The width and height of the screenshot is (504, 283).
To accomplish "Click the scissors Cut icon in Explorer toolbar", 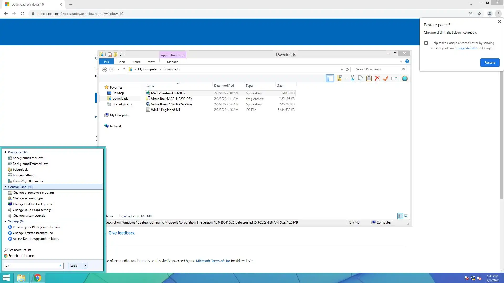I will (352, 78).
